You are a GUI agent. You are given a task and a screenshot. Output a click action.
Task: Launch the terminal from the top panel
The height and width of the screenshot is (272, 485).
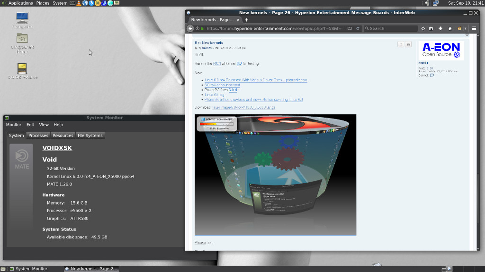pyautogui.click(x=72, y=3)
